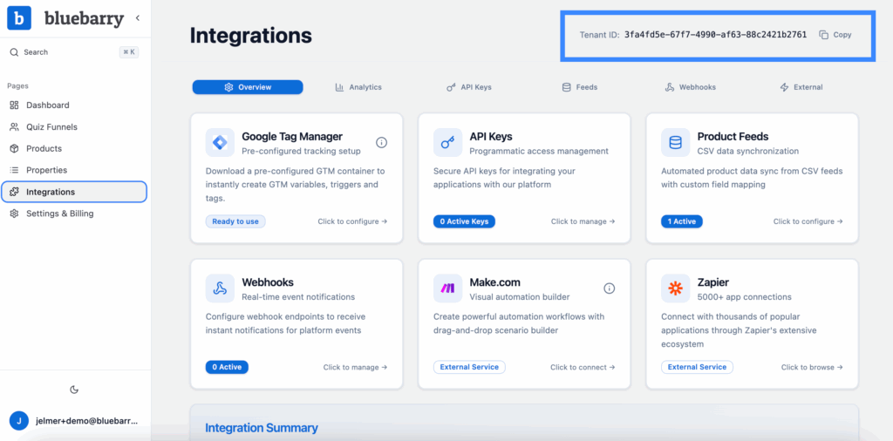Image resolution: width=893 pixels, height=441 pixels.
Task: Click the bluebarry logo icon
Action: click(x=19, y=18)
